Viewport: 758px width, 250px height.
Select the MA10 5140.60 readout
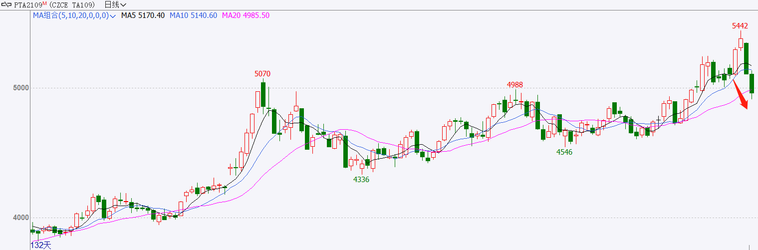coord(193,15)
